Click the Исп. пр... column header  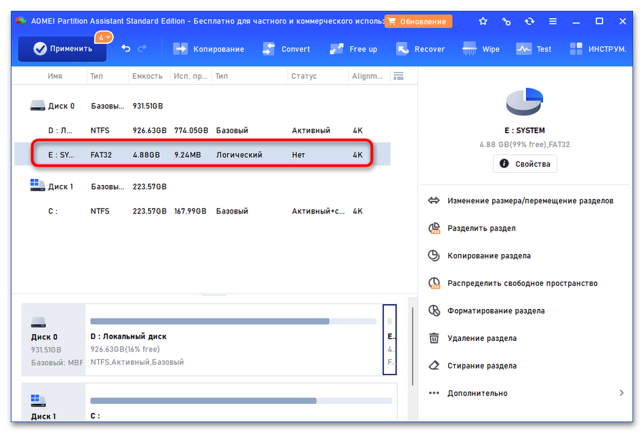pos(190,76)
